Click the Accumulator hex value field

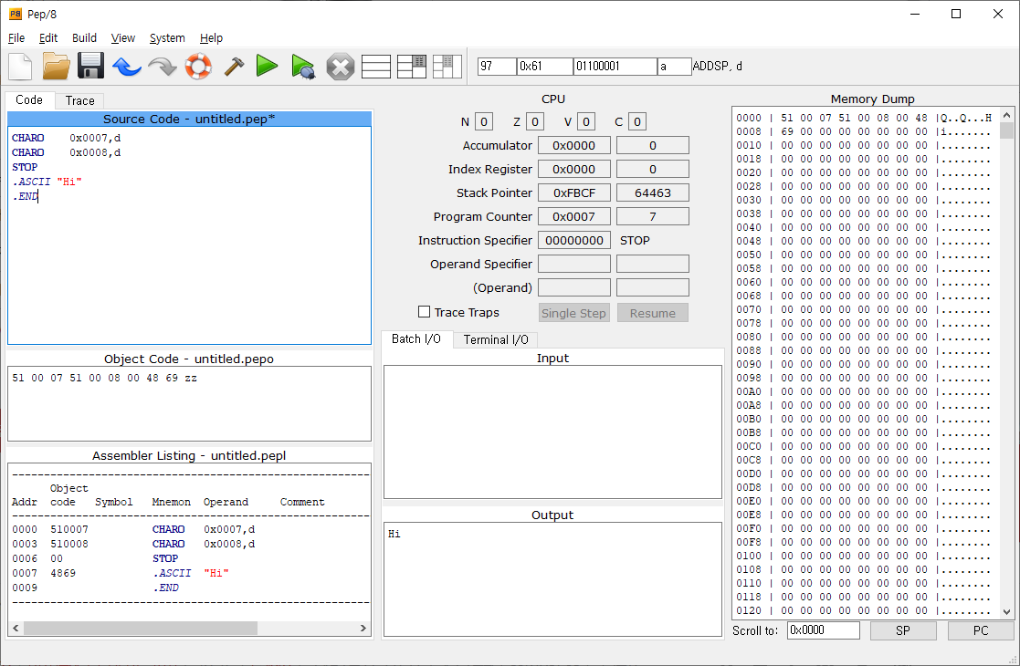[x=573, y=146]
